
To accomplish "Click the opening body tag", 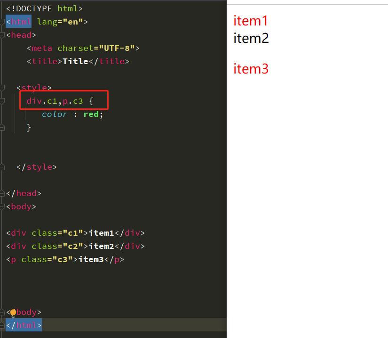I will [x=21, y=206].
